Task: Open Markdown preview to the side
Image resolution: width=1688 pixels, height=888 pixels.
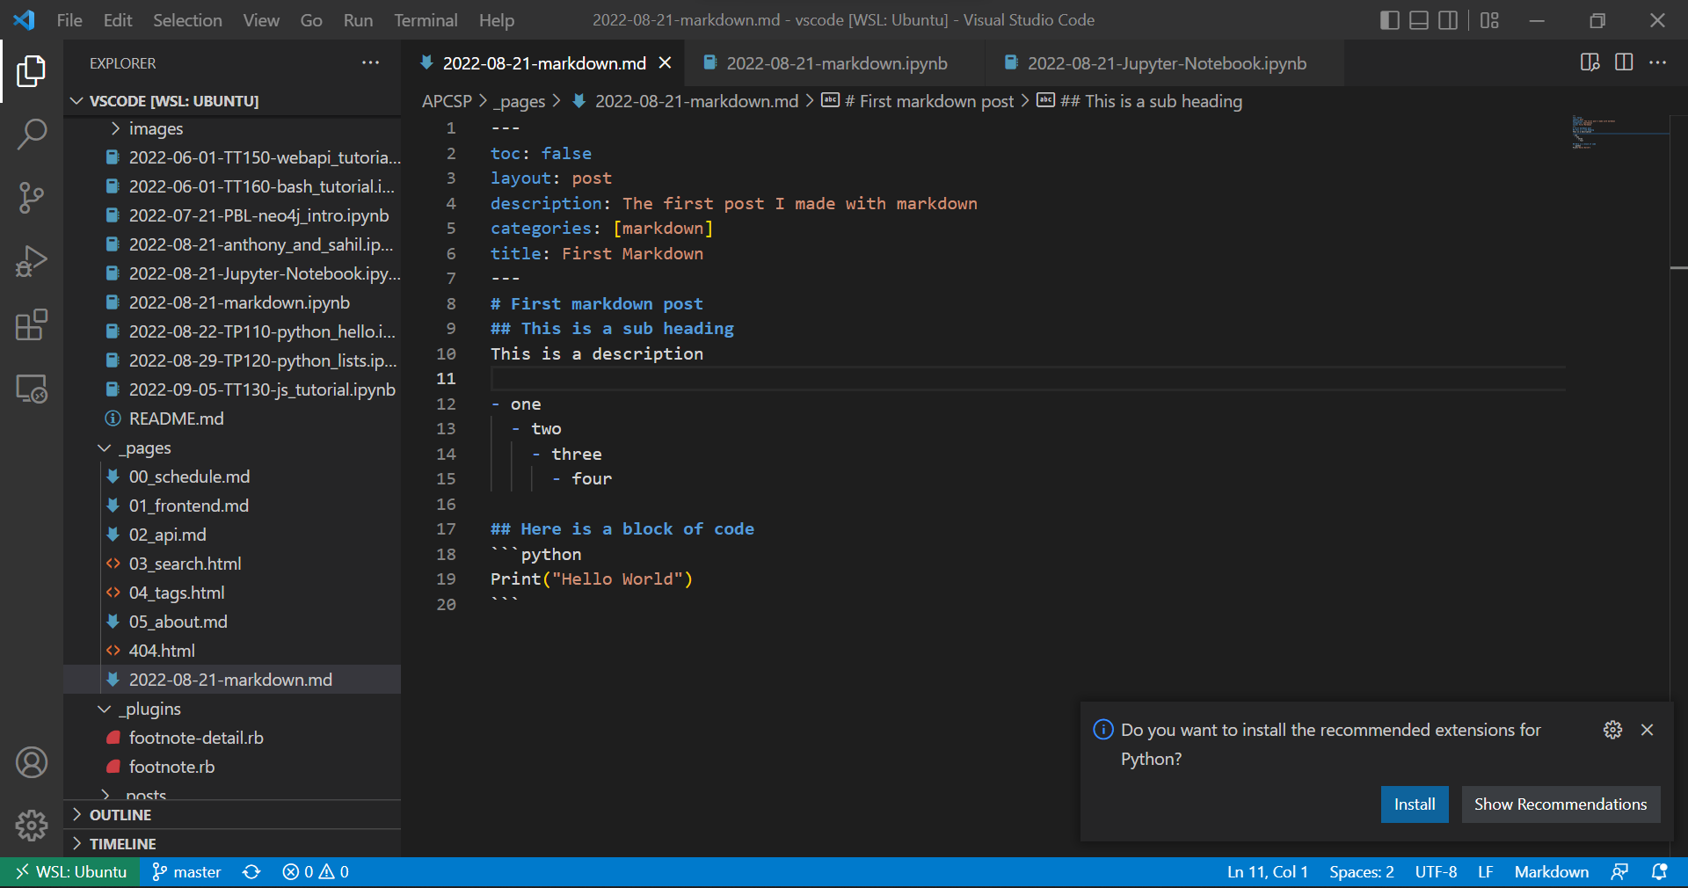Action: coord(1590,62)
